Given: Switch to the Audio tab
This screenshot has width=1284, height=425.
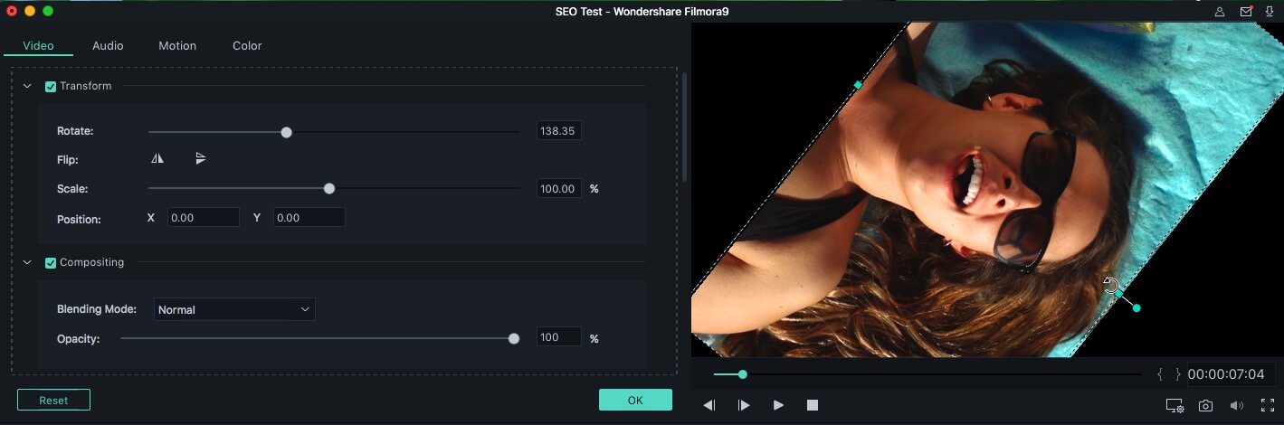Looking at the screenshot, I should pyautogui.click(x=108, y=45).
